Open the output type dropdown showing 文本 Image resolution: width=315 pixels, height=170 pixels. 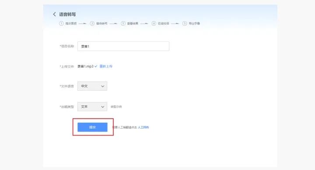click(92, 107)
